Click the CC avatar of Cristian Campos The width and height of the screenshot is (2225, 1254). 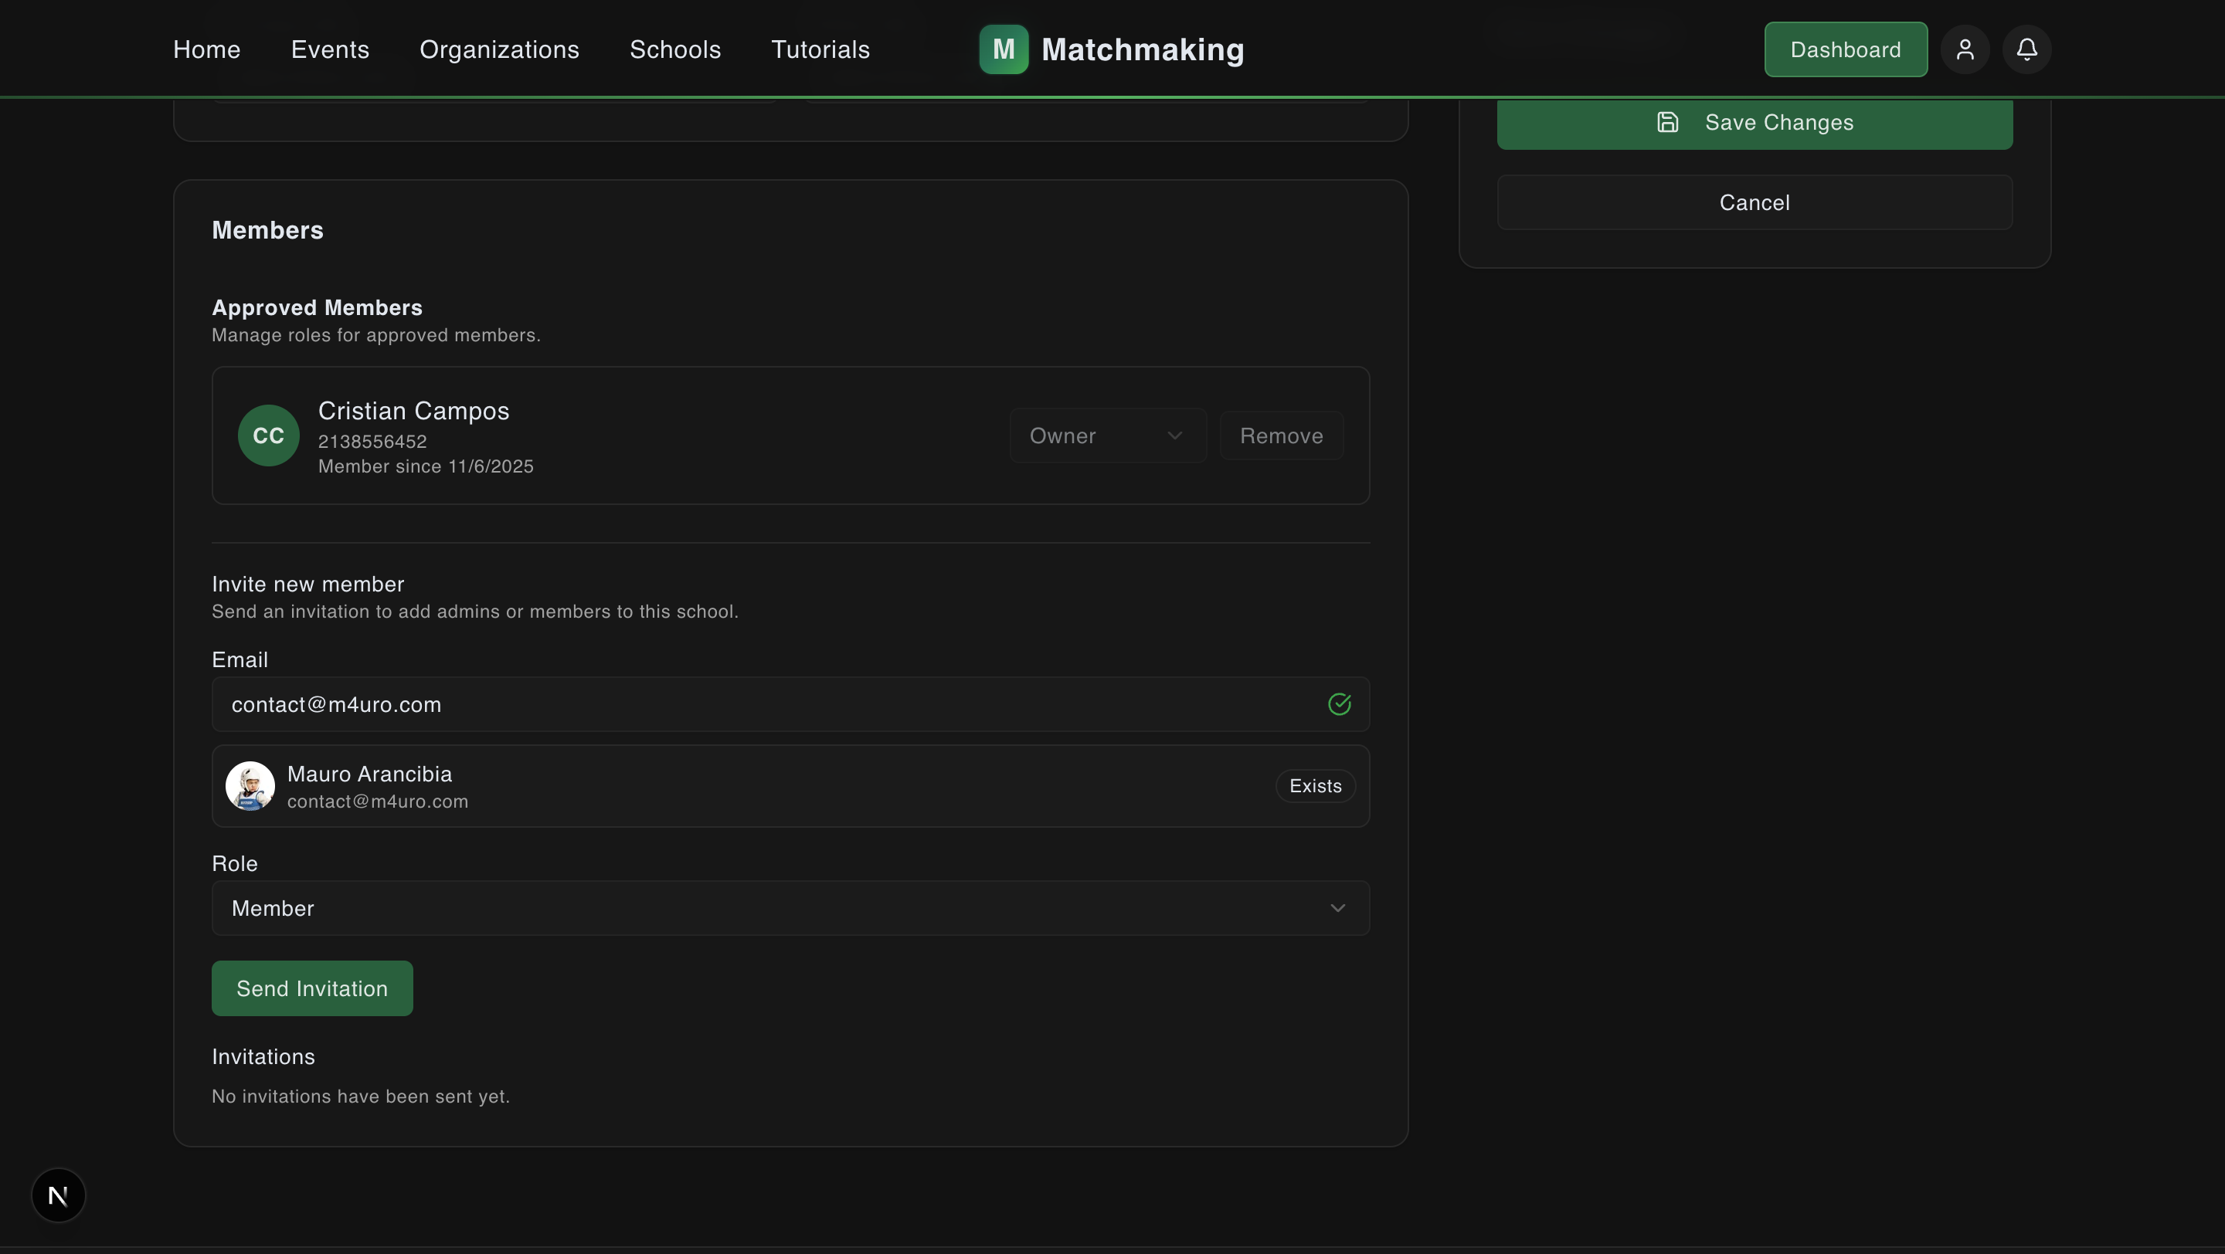click(x=269, y=436)
